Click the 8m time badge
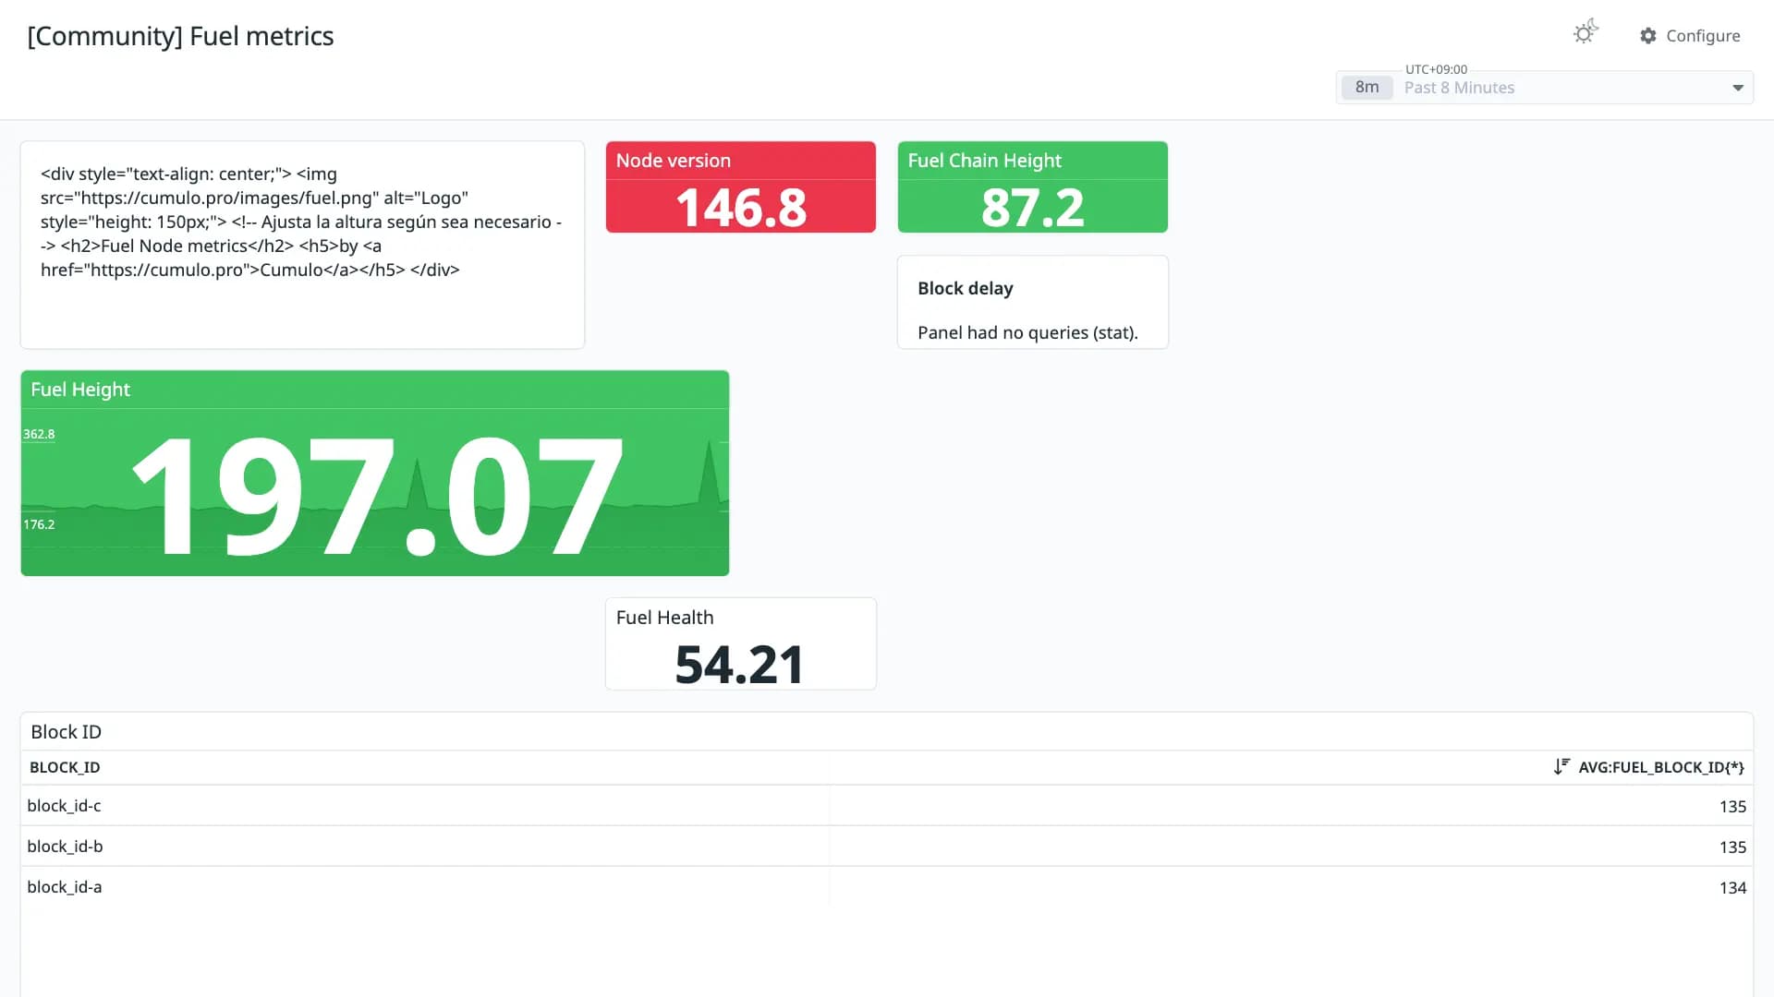 [1367, 87]
